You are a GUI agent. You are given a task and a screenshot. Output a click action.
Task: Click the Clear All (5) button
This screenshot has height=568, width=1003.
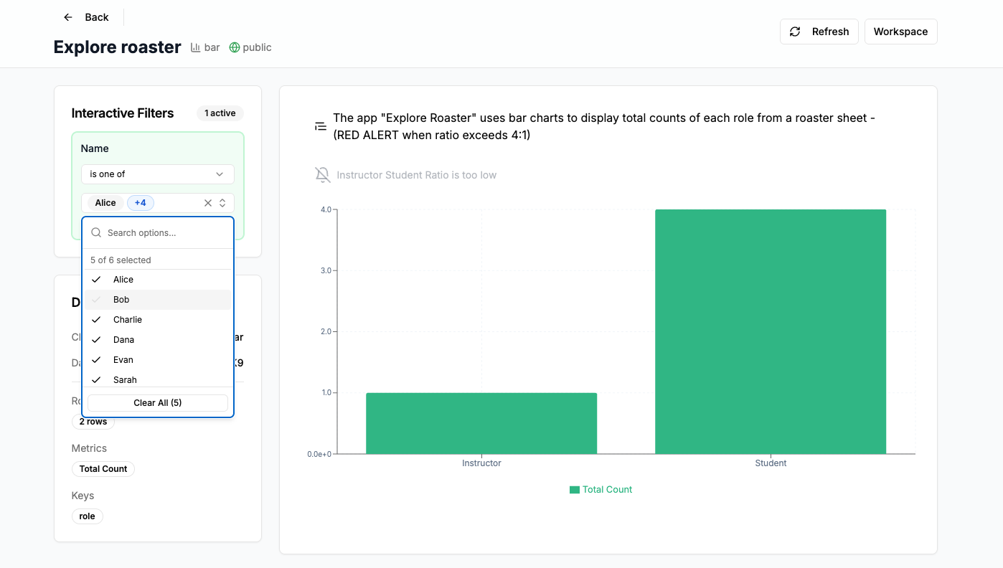158,403
